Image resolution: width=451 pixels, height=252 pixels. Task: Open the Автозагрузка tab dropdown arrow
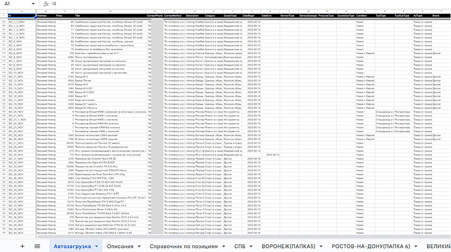(97, 246)
